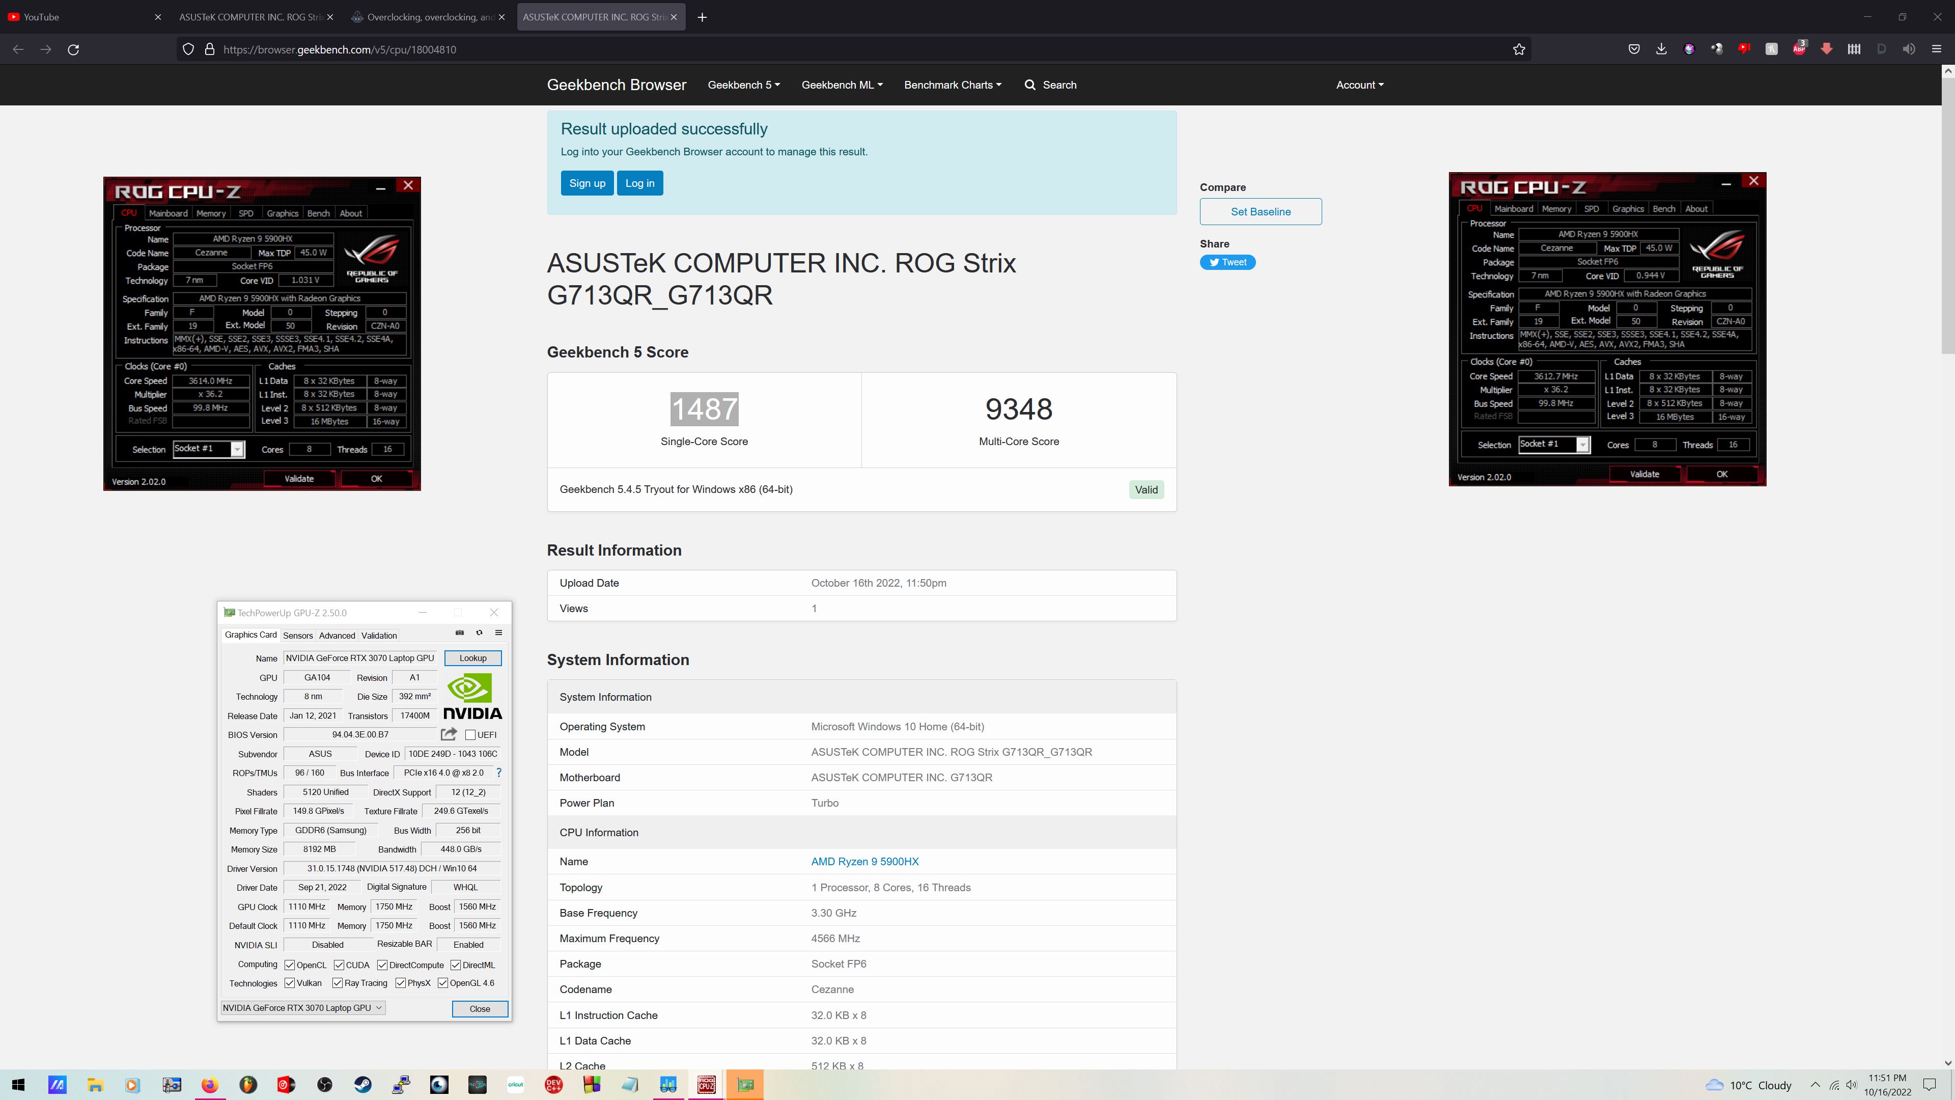1955x1100 pixels.
Task: Click the fence-shaped extension icon
Action: [1854, 49]
